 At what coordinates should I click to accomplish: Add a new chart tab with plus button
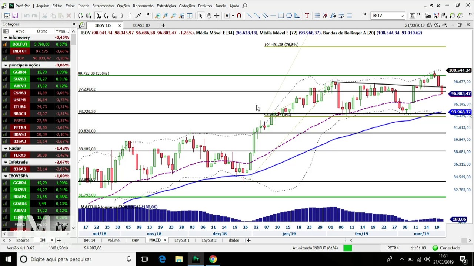(163, 25)
